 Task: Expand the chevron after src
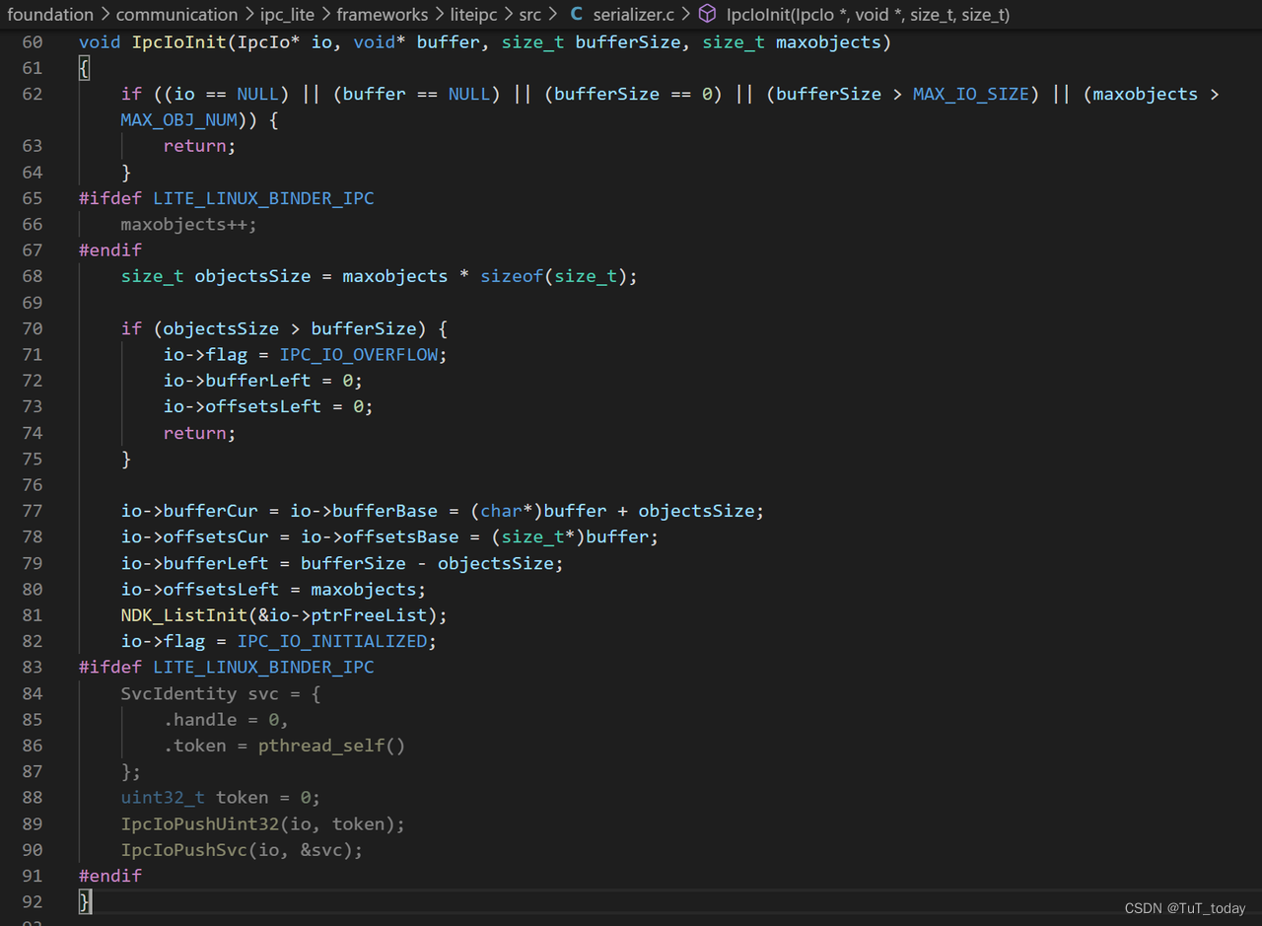[x=552, y=15]
